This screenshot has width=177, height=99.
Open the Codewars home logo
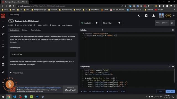(3, 16)
